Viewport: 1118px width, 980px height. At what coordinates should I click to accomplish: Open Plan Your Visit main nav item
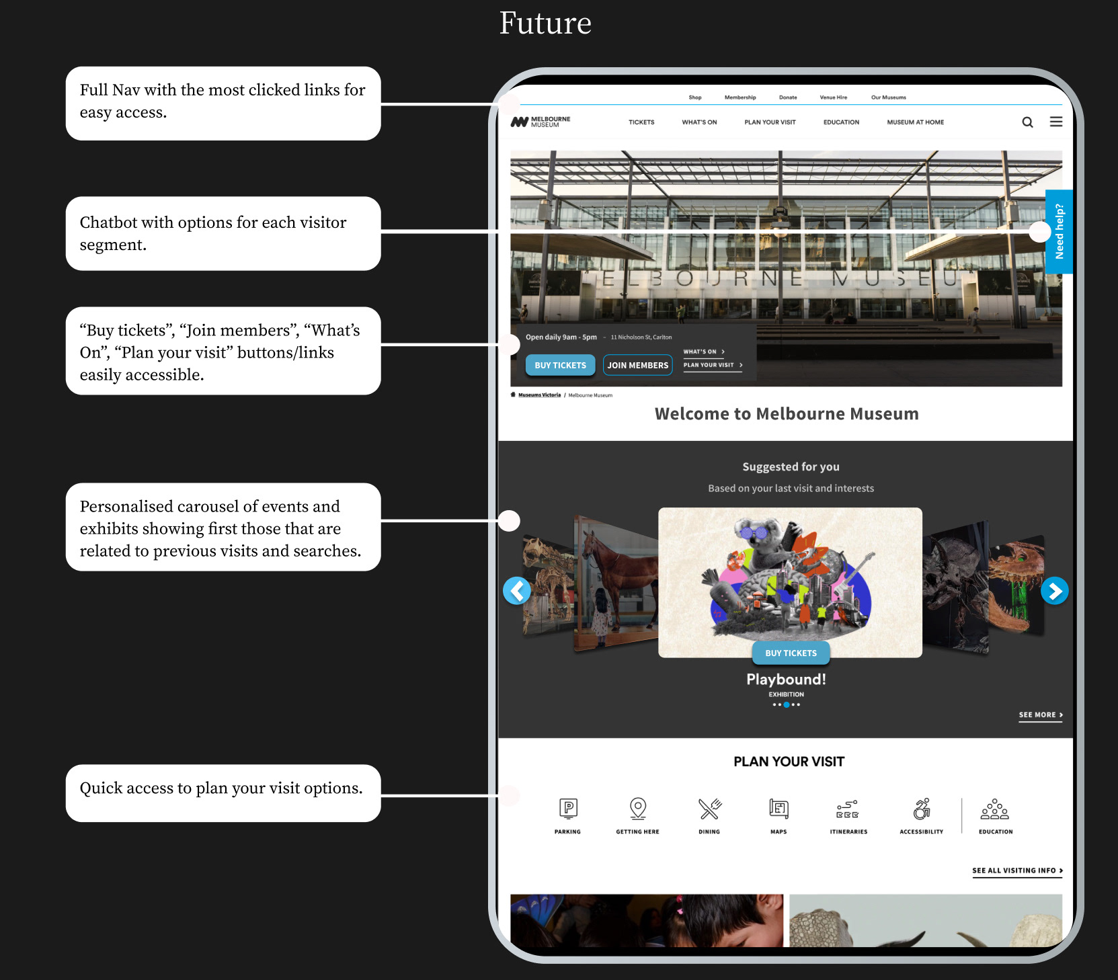point(770,122)
